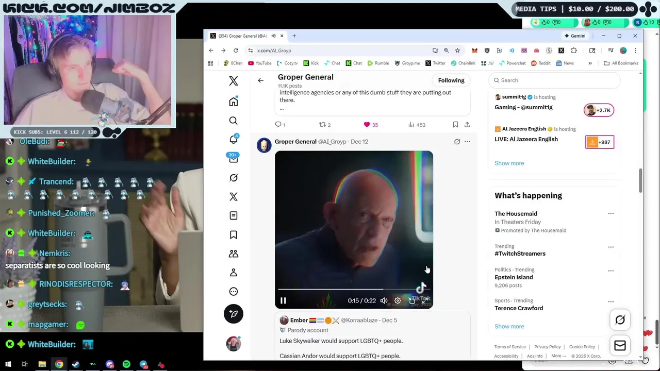
Task: Click the X Search input field
Action: (554, 80)
